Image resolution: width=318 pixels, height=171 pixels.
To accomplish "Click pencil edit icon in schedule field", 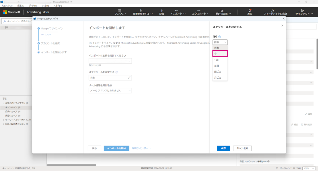I will [x=129, y=78].
